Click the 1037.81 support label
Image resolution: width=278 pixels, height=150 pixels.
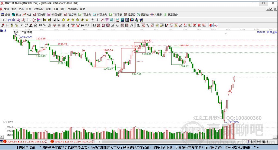[137, 74]
